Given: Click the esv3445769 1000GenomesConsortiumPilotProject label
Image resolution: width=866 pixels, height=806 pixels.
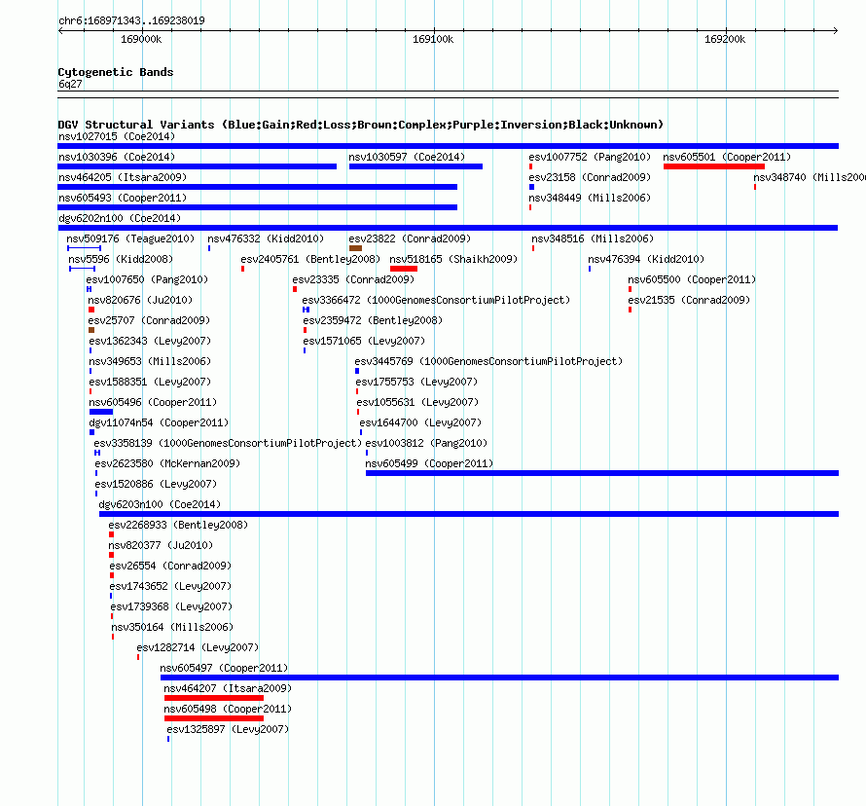Looking at the screenshot, I should (x=488, y=361).
